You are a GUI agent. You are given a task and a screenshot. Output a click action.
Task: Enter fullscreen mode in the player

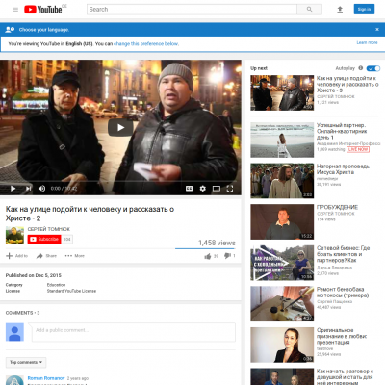pyautogui.click(x=230, y=189)
